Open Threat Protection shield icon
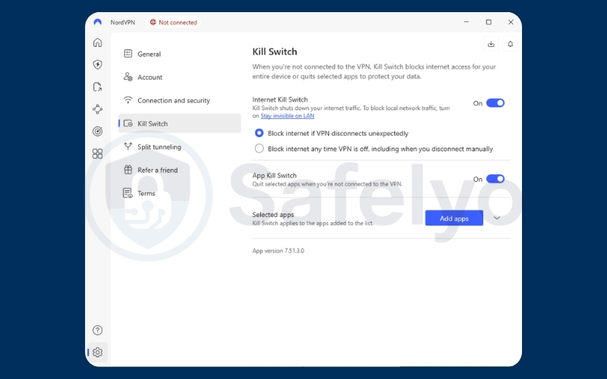 pyautogui.click(x=98, y=64)
